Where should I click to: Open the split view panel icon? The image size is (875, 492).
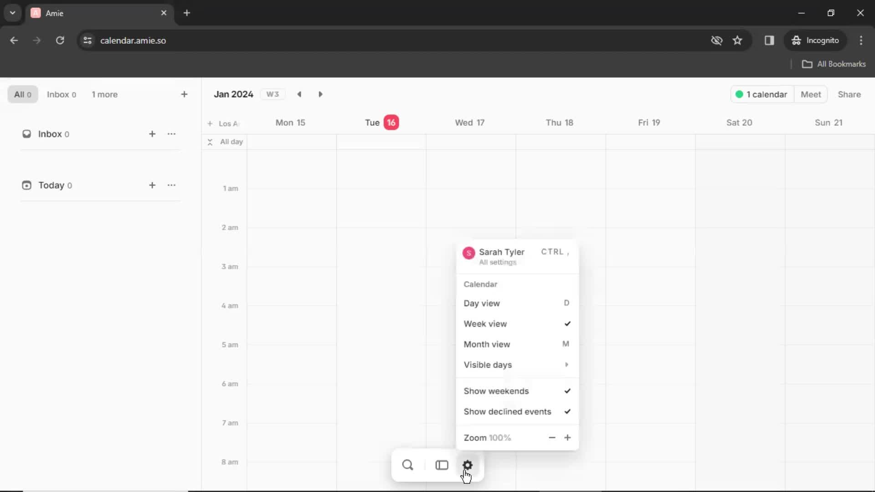coord(441,465)
